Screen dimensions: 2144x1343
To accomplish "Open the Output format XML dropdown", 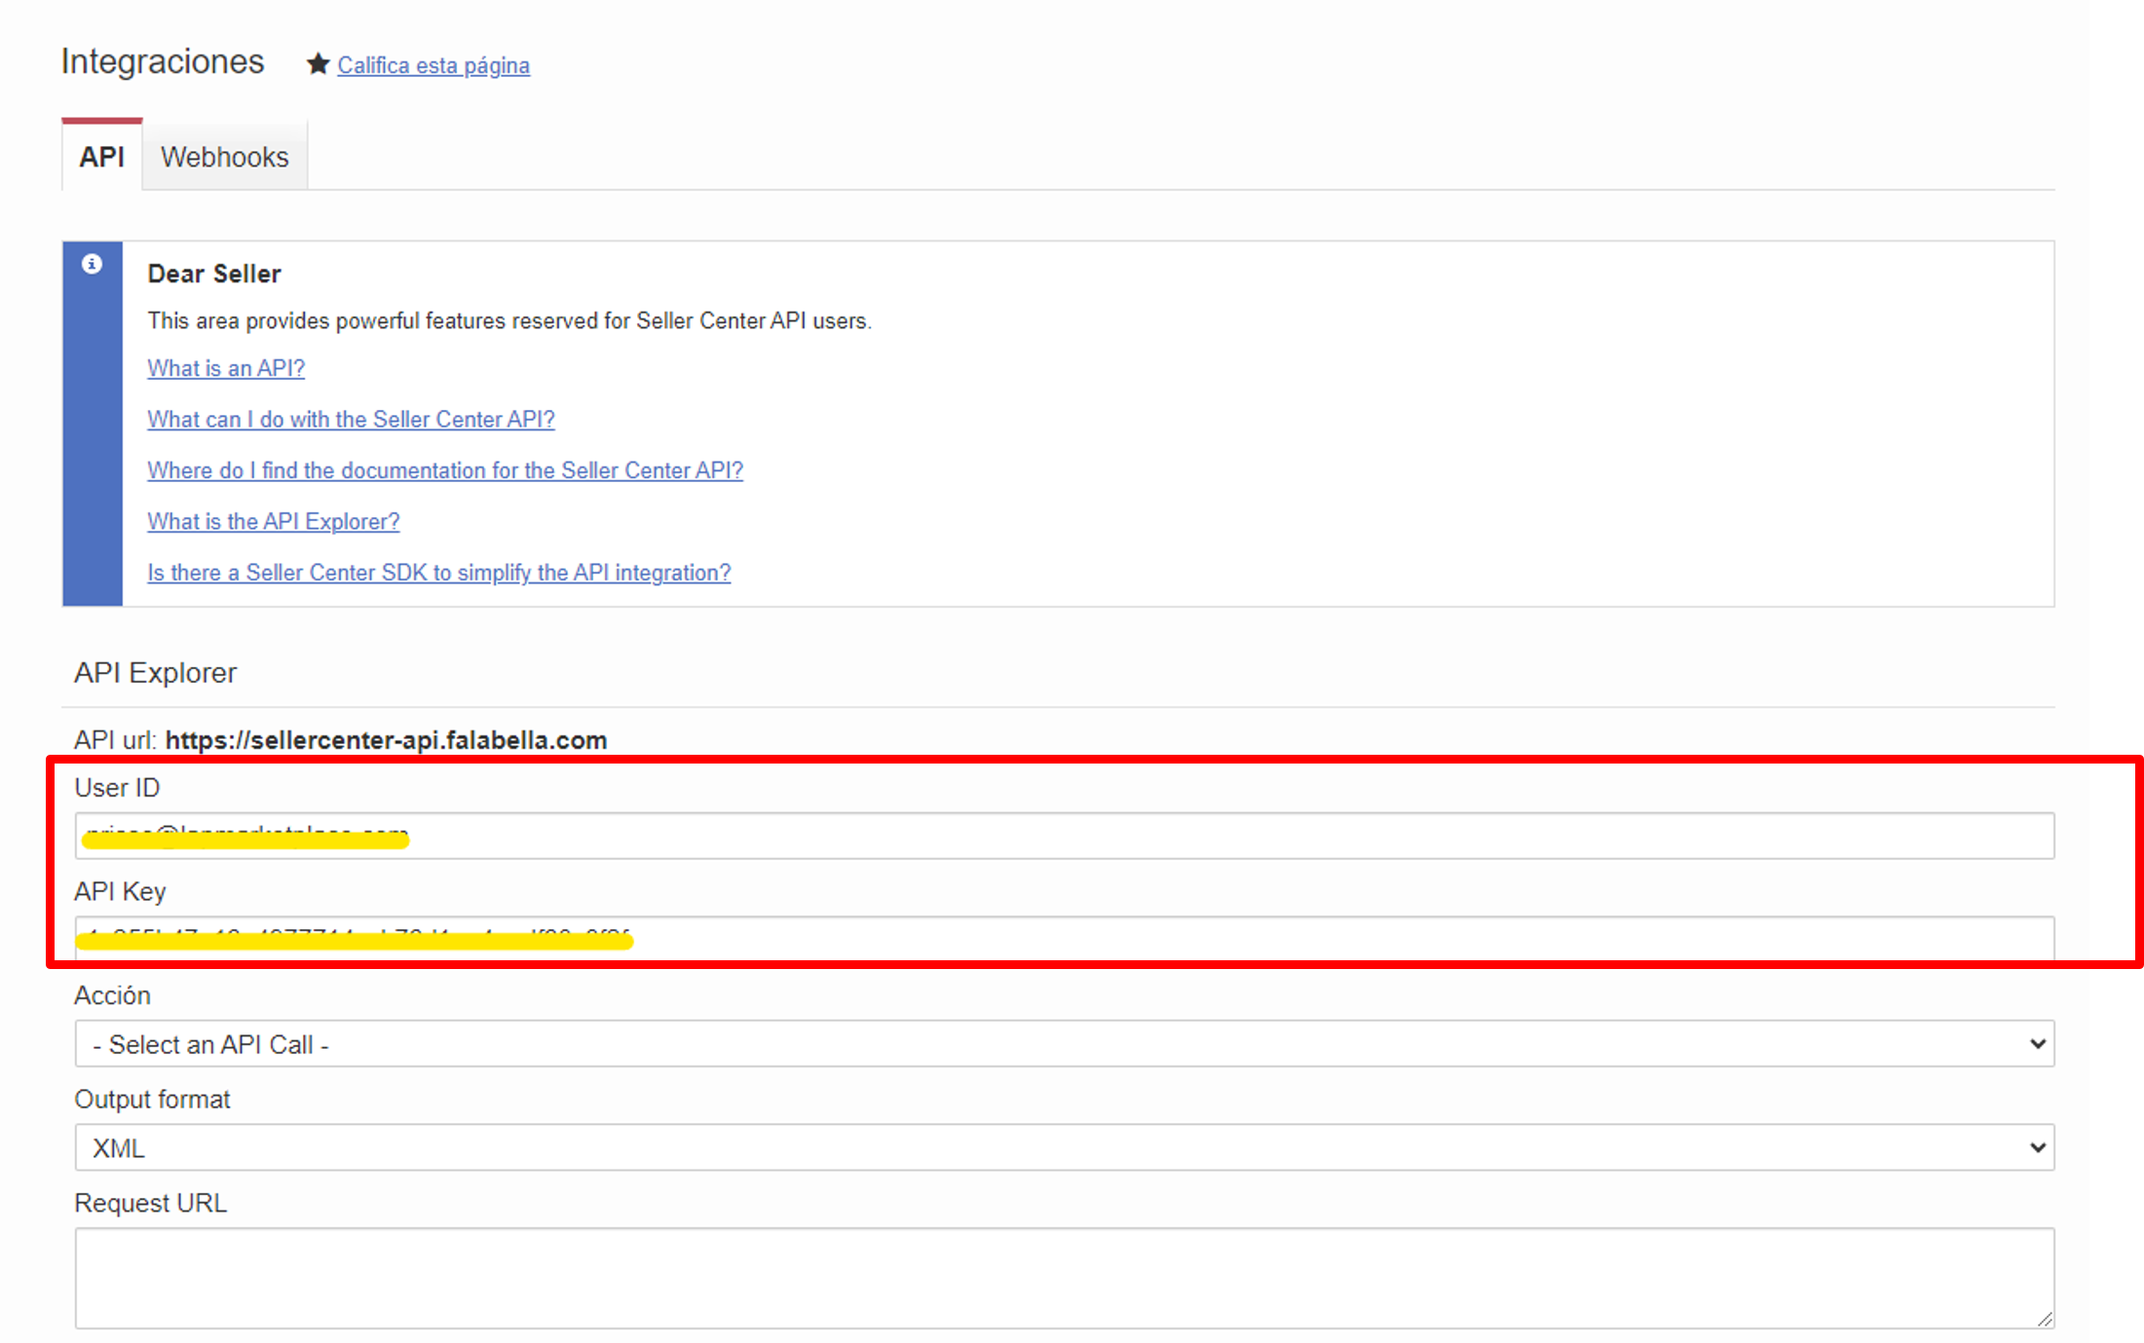I will click(1065, 1148).
